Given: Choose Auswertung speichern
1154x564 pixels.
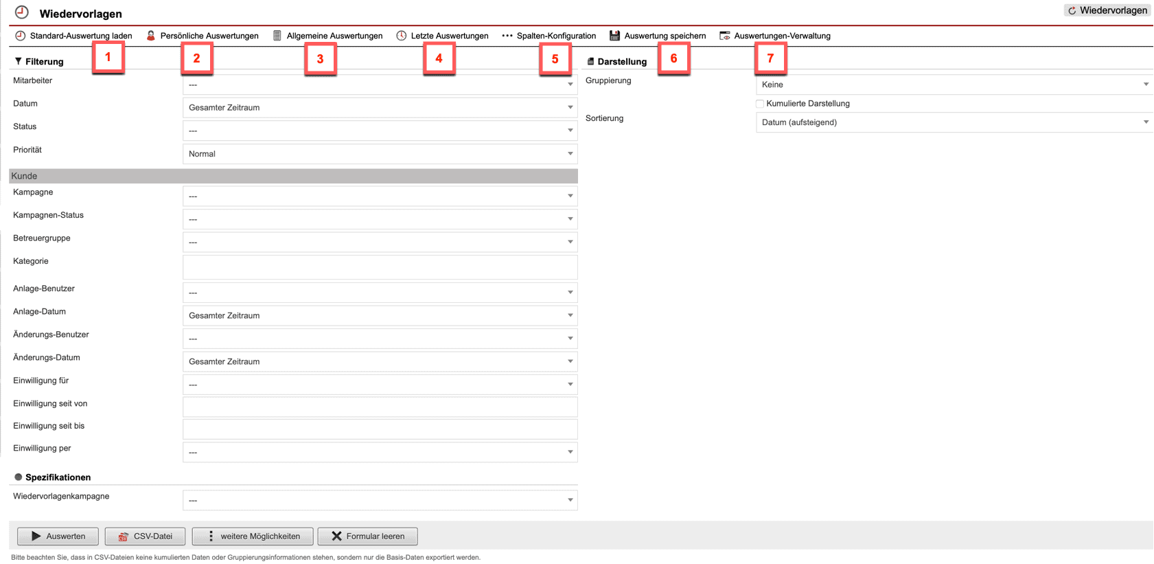Looking at the screenshot, I should [x=658, y=36].
